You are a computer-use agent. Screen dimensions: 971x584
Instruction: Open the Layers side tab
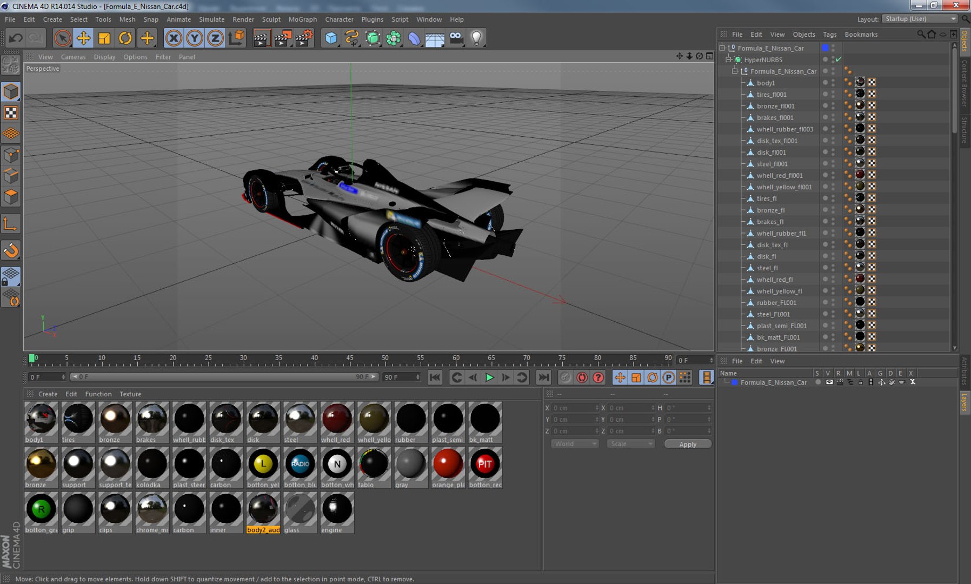(964, 403)
